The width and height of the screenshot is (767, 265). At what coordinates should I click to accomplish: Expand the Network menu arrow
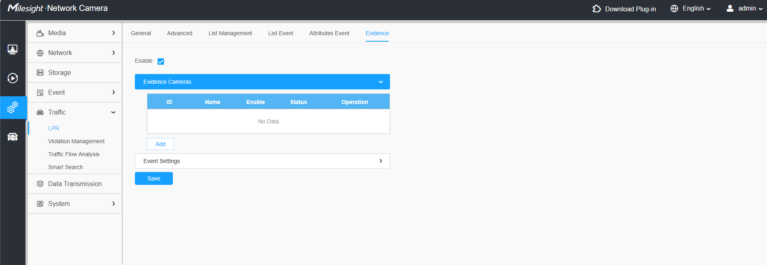click(x=114, y=53)
